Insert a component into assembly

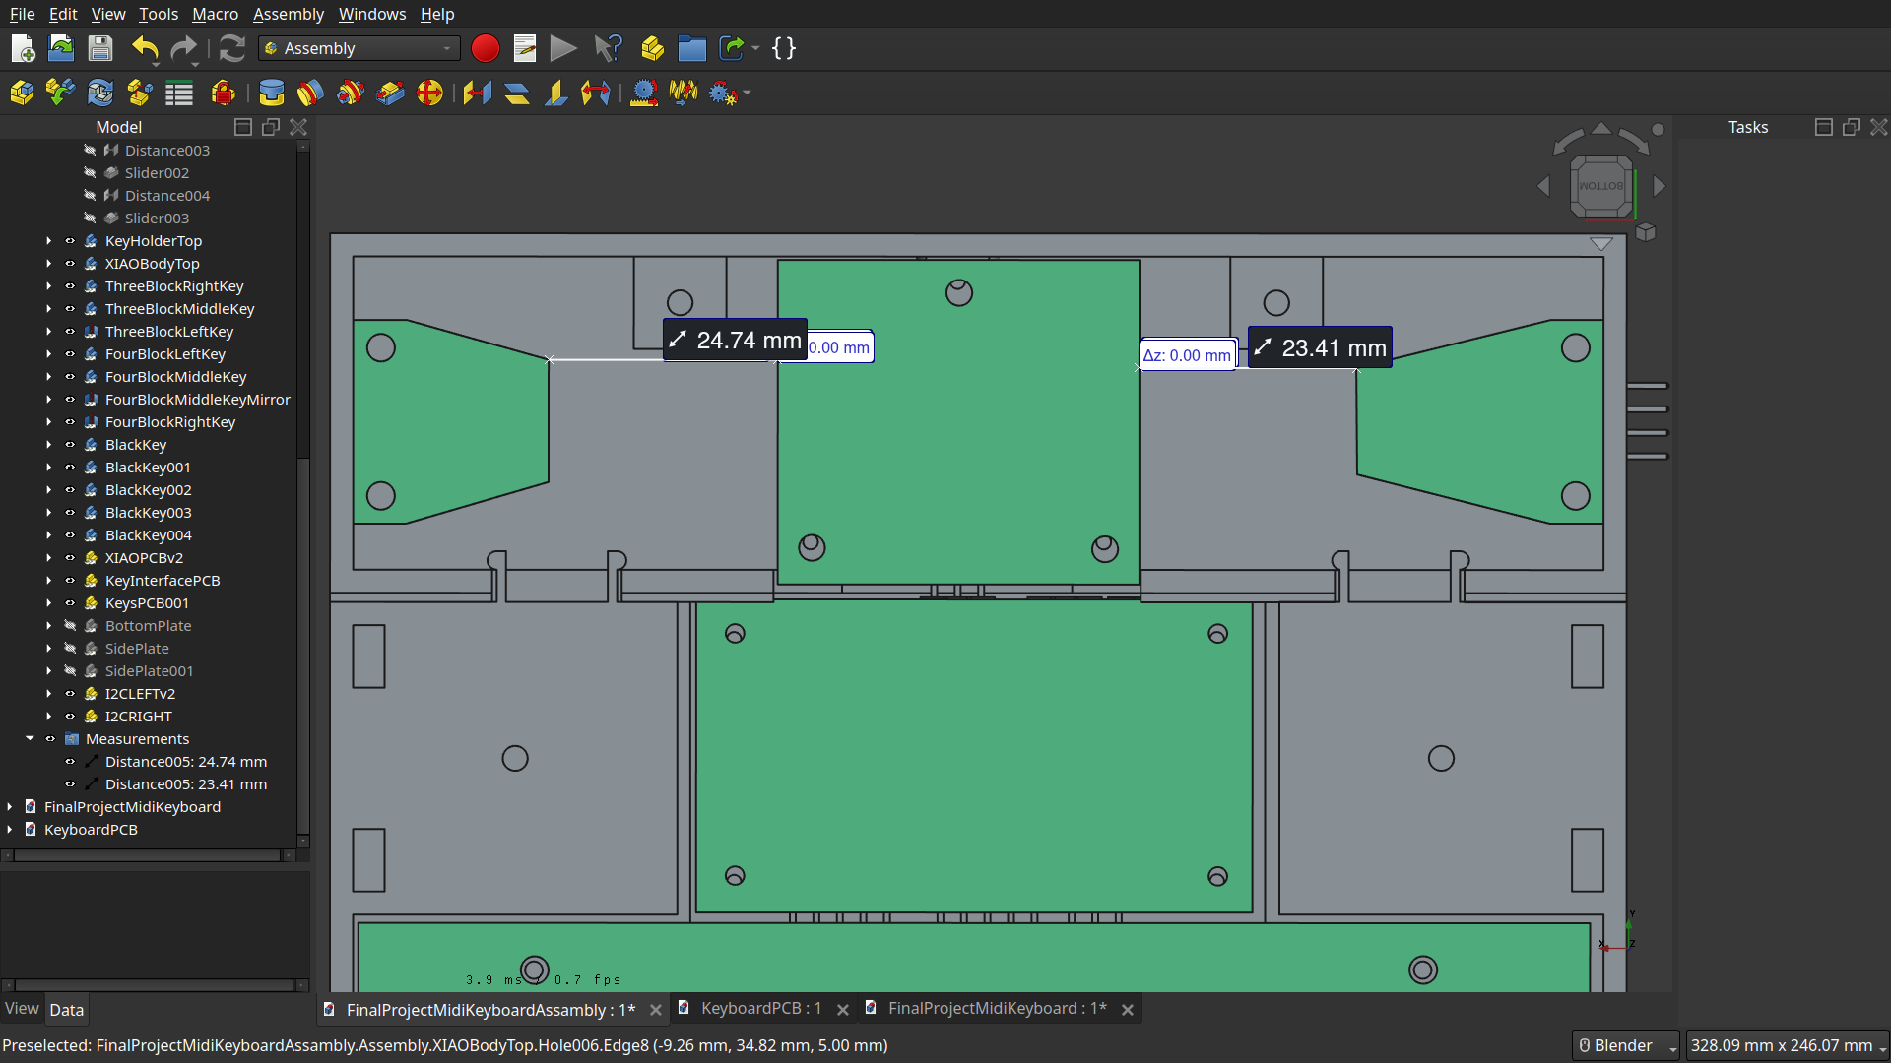click(61, 94)
